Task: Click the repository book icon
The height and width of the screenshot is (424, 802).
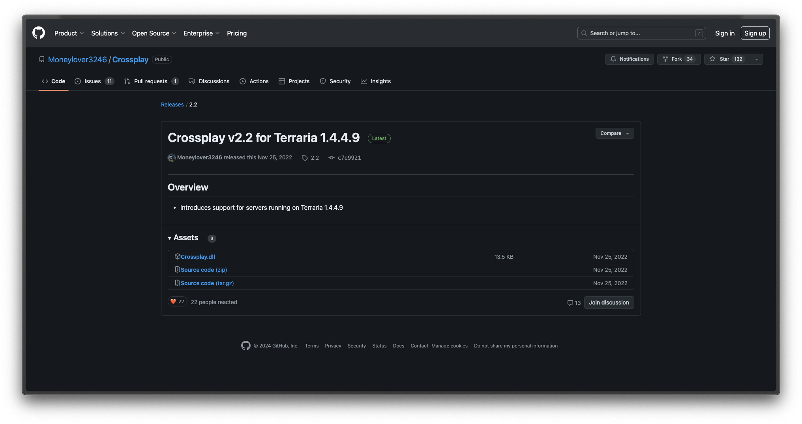Action: (x=42, y=60)
